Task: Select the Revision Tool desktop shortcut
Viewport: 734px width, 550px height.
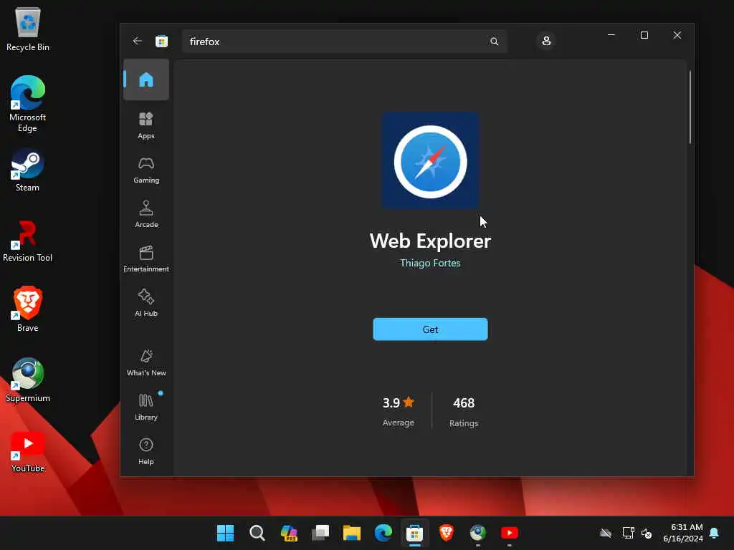Action: pos(28,241)
